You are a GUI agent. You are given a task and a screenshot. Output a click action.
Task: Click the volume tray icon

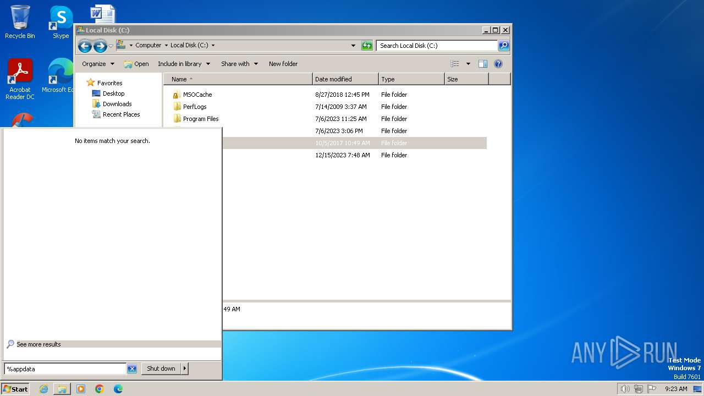(625, 389)
